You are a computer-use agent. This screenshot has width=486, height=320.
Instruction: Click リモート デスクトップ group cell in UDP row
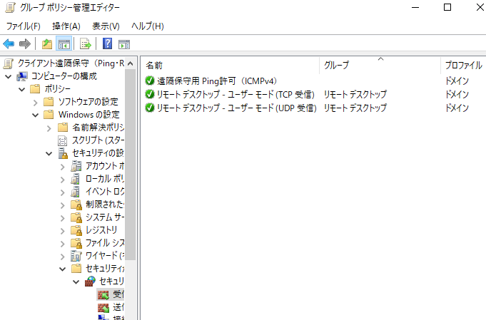(x=355, y=108)
